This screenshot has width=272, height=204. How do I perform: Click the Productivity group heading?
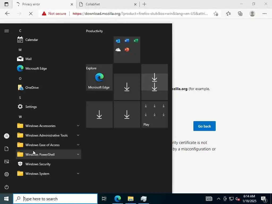(x=94, y=31)
